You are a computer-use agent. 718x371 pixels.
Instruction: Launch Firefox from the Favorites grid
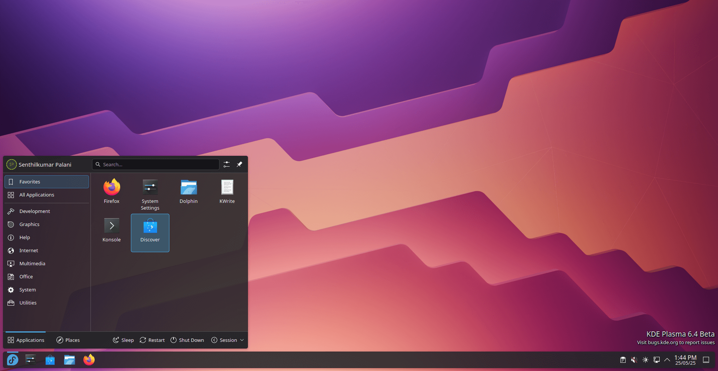point(111,192)
